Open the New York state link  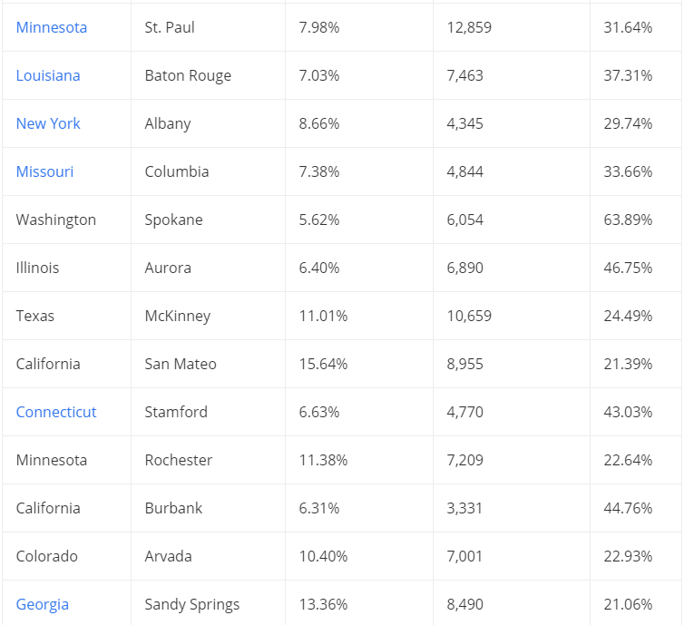point(48,123)
